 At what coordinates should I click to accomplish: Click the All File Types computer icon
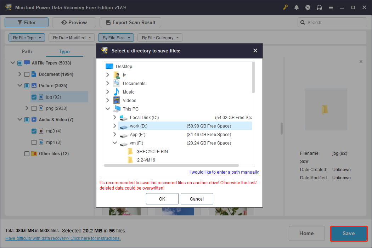point(27,63)
